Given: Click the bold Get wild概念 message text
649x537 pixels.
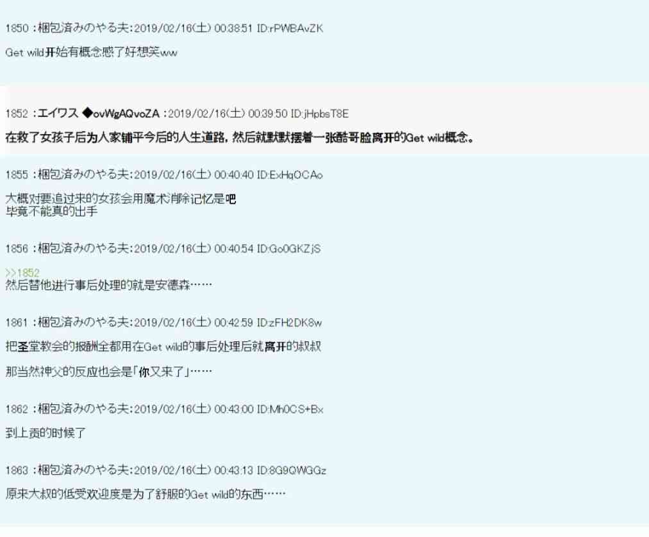Looking at the screenshot, I should click(x=240, y=137).
